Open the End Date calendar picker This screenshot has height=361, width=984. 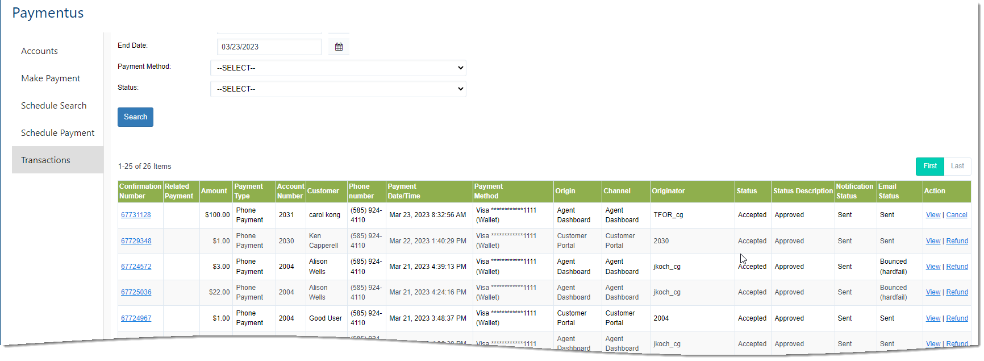[339, 47]
